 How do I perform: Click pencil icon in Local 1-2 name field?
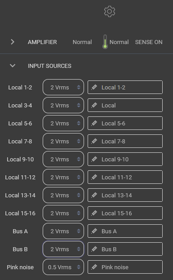point(94,87)
